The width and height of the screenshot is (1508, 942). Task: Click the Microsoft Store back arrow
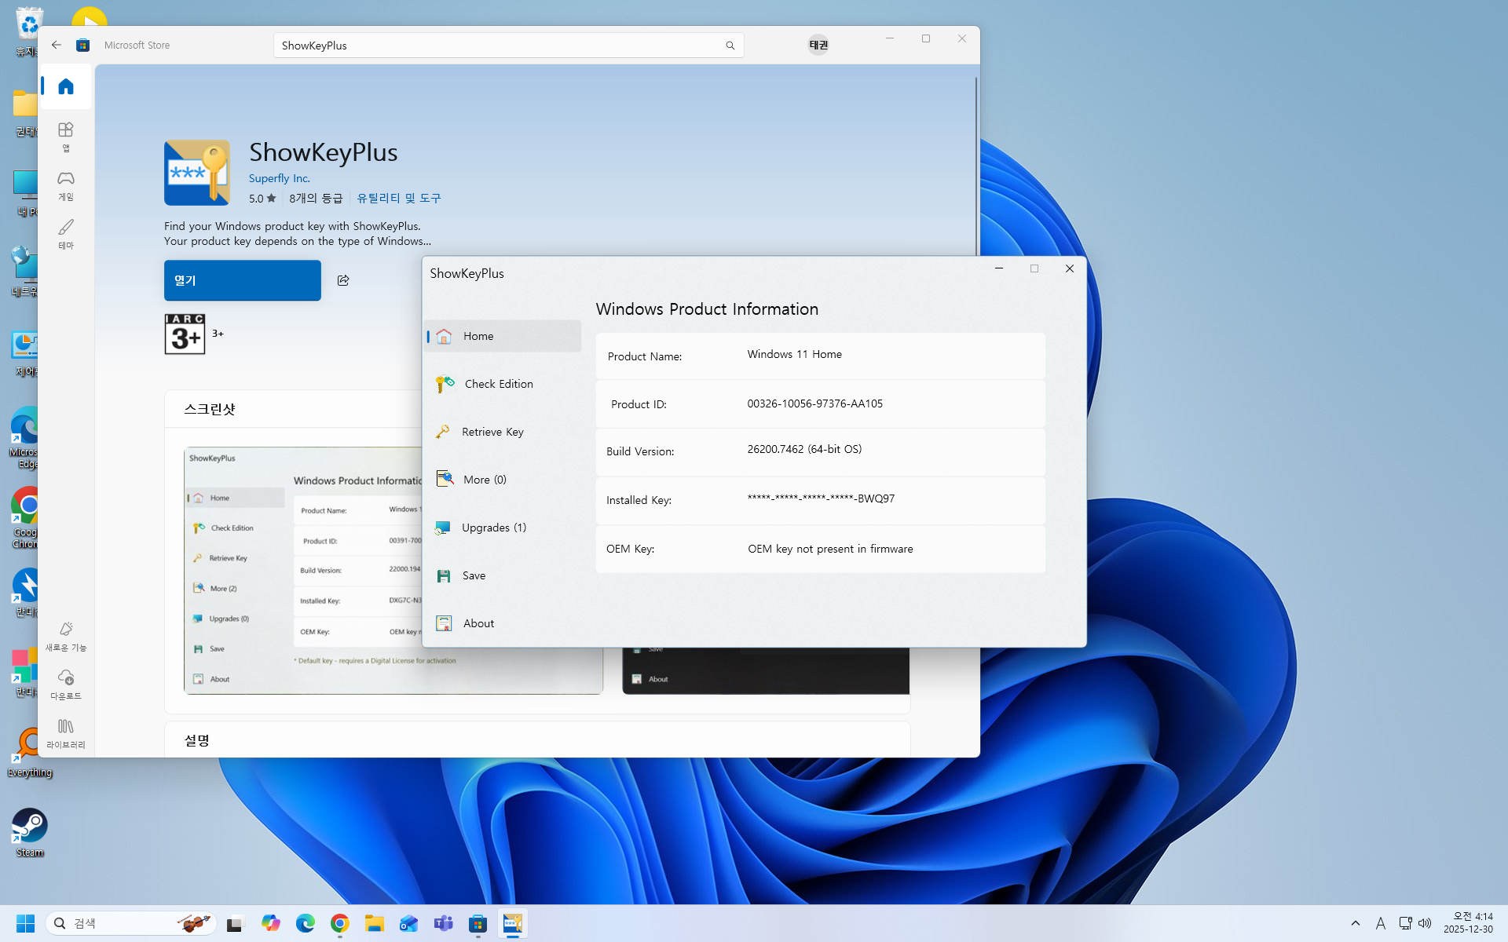[x=57, y=45]
